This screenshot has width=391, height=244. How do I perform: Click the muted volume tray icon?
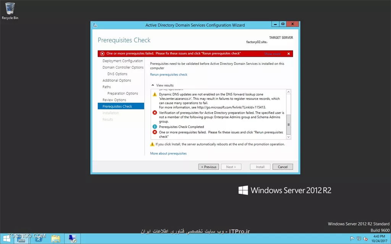coord(365,239)
